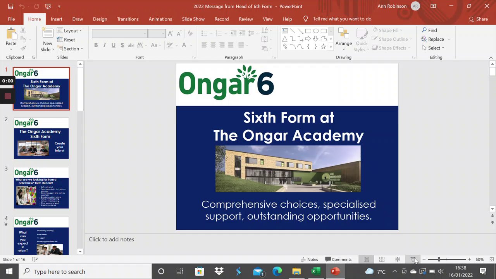Toggle Align Left paragraph button
The width and height of the screenshot is (496, 279).
204,45
